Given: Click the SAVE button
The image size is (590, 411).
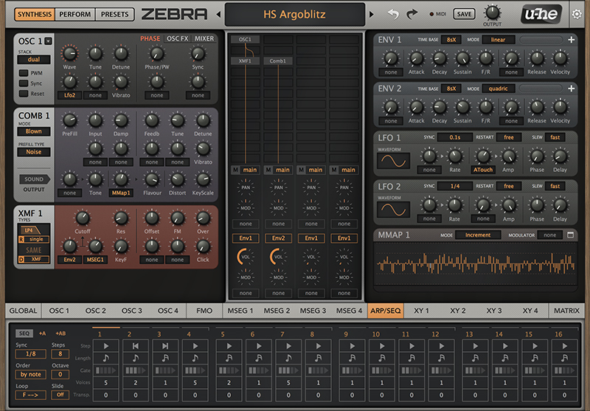Looking at the screenshot, I should (x=464, y=14).
